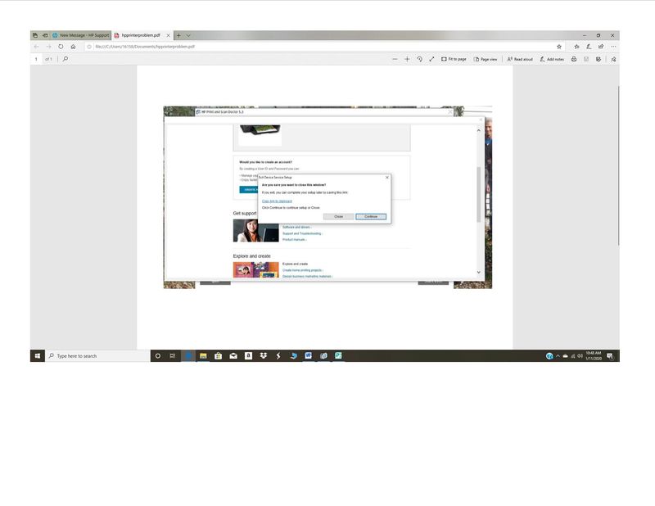
Task: Zoom out of the PDF
Action: pos(395,59)
